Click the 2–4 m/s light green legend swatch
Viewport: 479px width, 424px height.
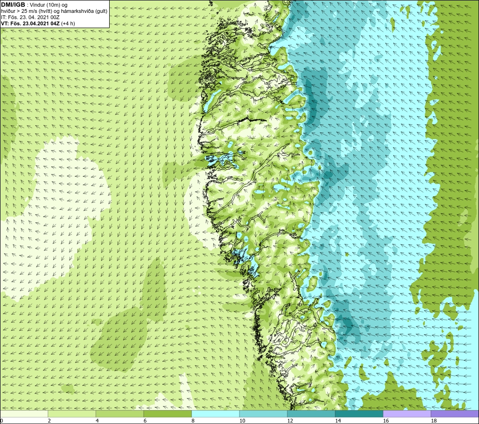72,413
